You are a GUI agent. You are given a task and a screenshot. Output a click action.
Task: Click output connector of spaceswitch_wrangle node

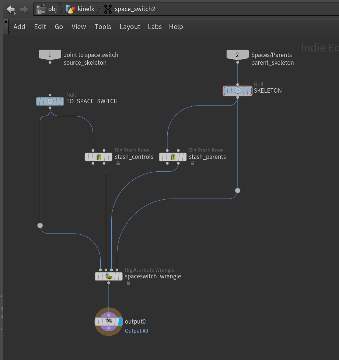(x=109, y=283)
